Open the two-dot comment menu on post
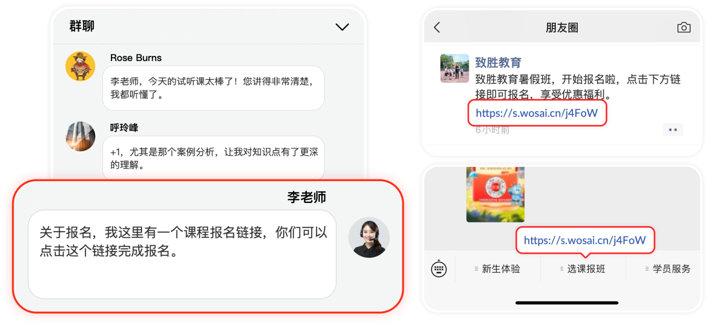Viewport: 708px width, 327px height. pyautogui.click(x=673, y=130)
